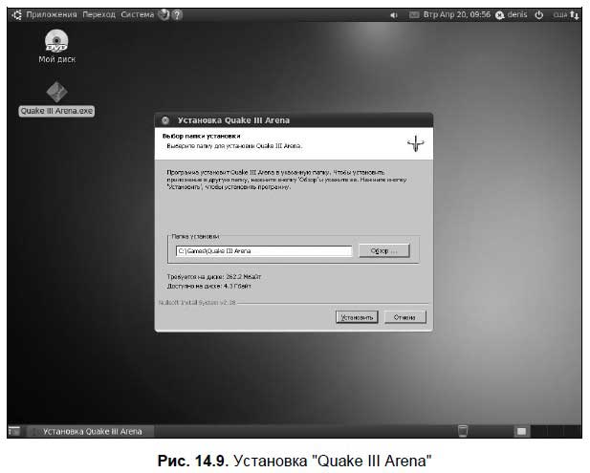Click the Show Desktop icon in bottom panel

(x=13, y=431)
